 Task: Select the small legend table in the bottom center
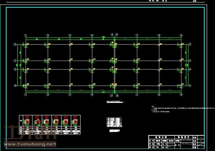114,122
